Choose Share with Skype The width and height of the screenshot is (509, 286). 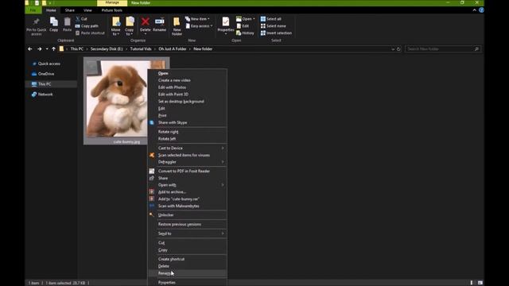(188, 122)
